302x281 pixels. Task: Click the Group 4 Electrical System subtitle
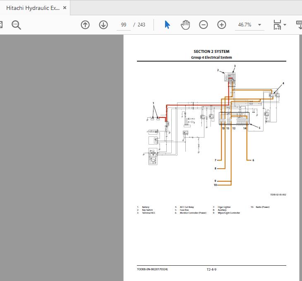click(211, 57)
